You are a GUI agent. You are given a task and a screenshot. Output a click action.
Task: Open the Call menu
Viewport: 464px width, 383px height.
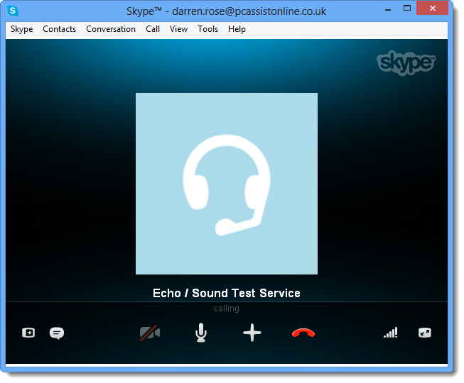[153, 29]
